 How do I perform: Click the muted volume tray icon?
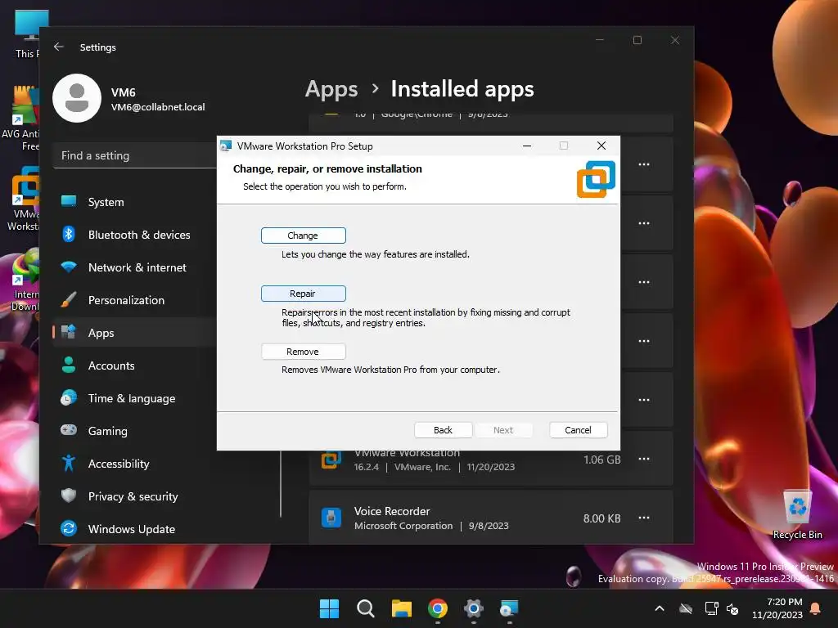[732, 608]
